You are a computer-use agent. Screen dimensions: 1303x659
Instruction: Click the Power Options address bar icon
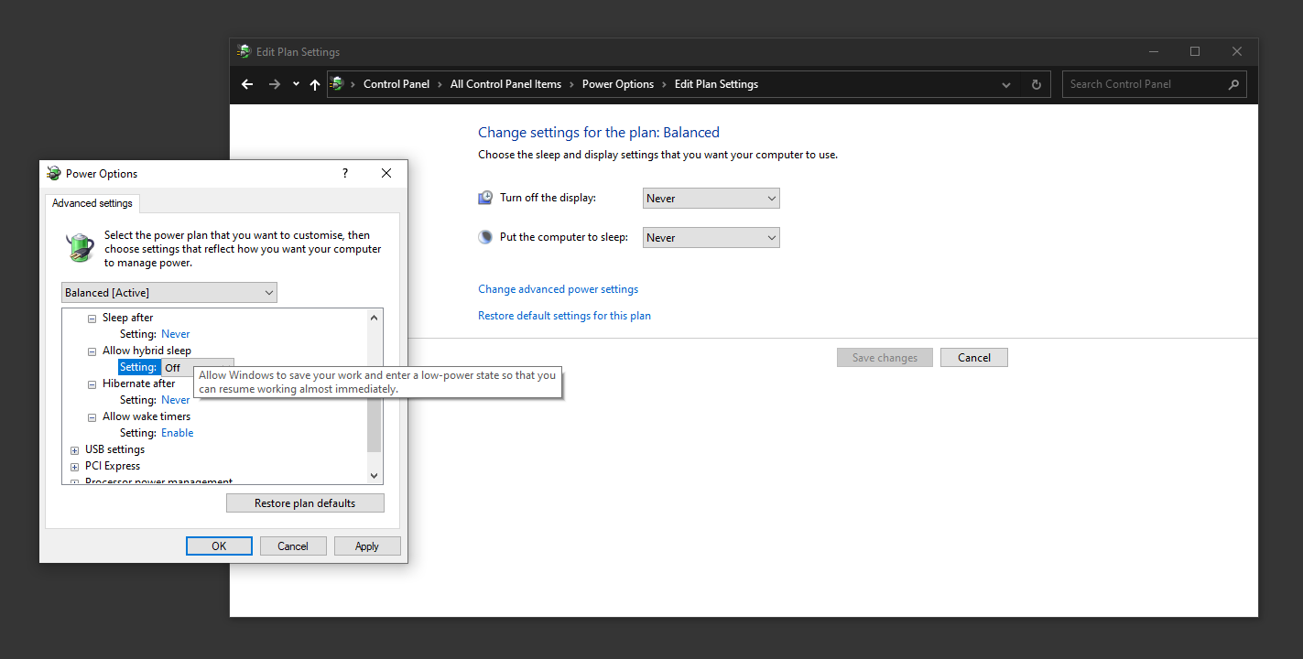click(337, 84)
